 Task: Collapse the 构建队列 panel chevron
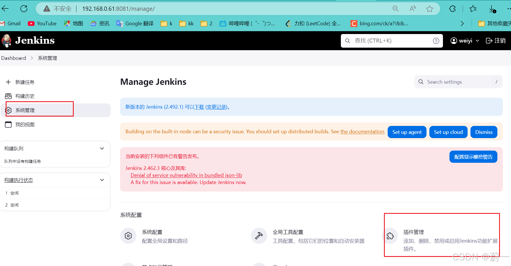(x=102, y=149)
